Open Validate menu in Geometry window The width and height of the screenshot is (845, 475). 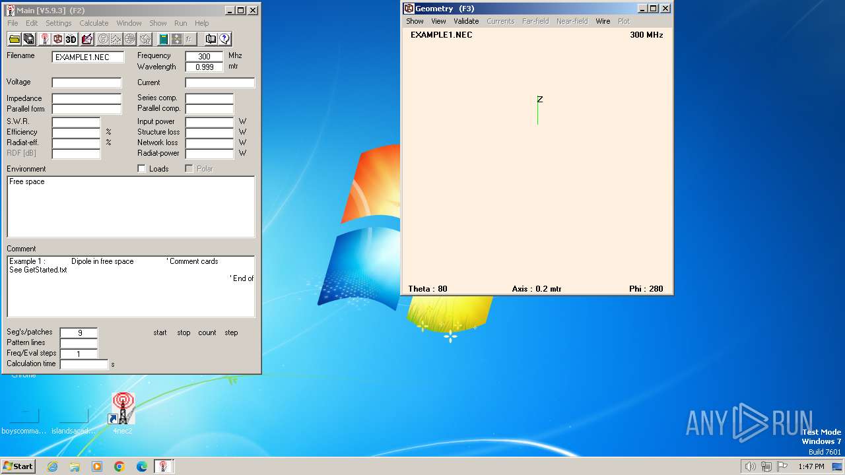(466, 21)
